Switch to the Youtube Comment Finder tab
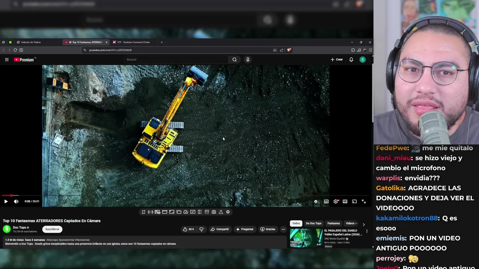The width and height of the screenshot is (479, 269). (x=134, y=42)
